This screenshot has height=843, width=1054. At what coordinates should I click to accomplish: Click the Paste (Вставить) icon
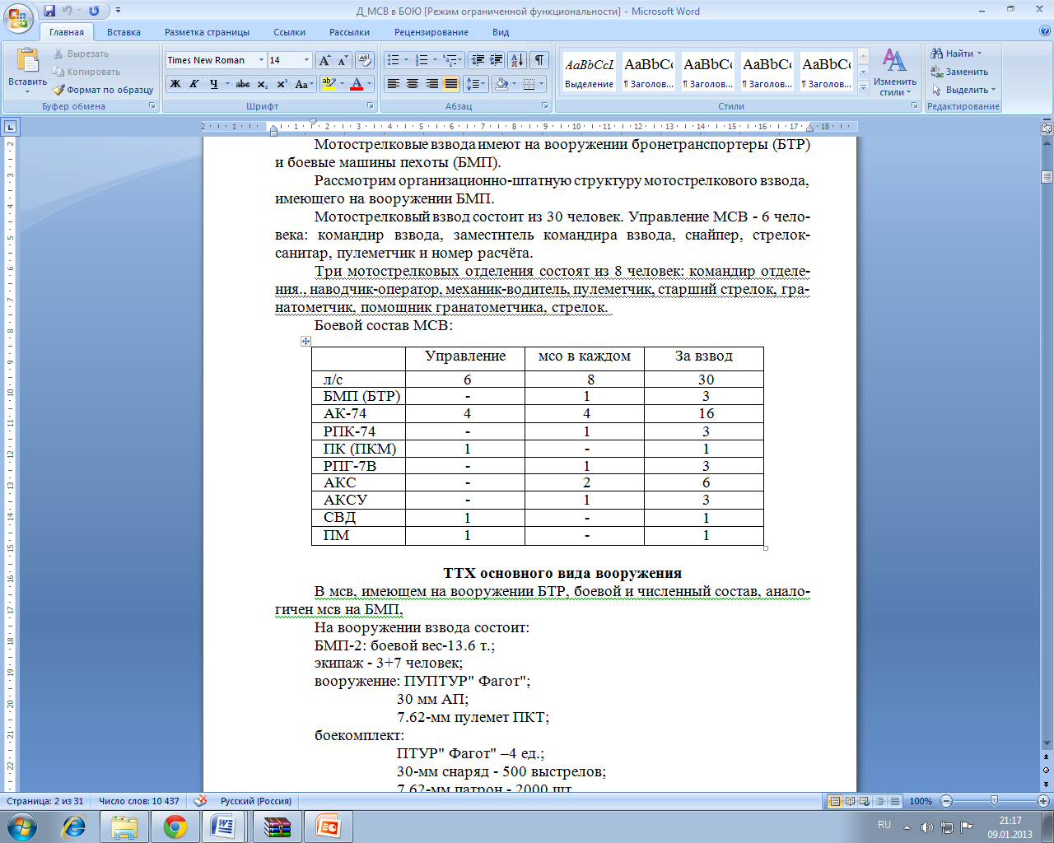click(27, 62)
